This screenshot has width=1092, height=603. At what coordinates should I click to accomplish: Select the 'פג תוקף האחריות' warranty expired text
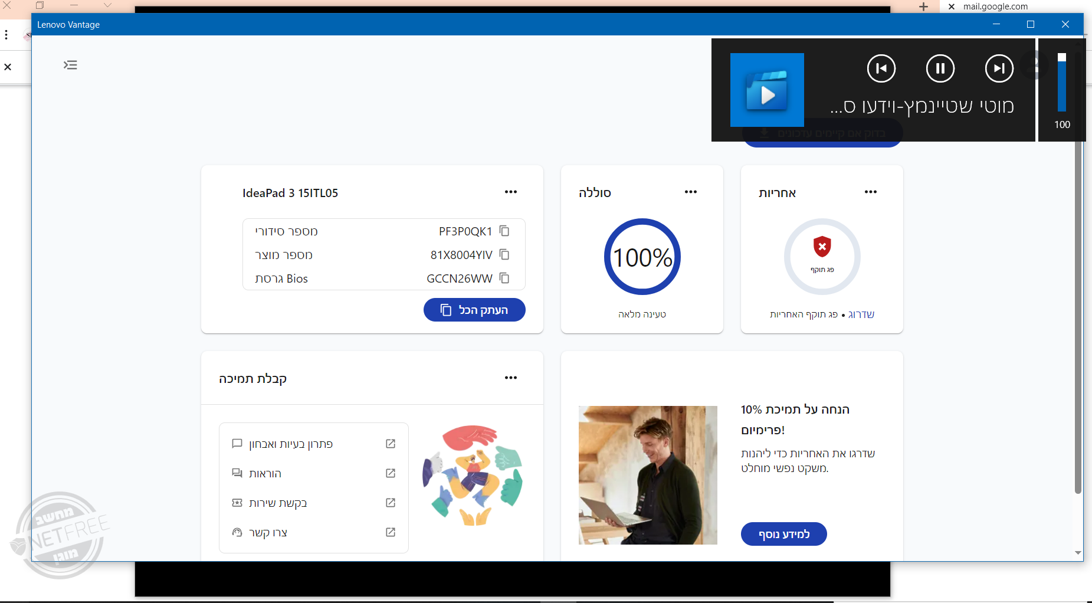coord(804,314)
